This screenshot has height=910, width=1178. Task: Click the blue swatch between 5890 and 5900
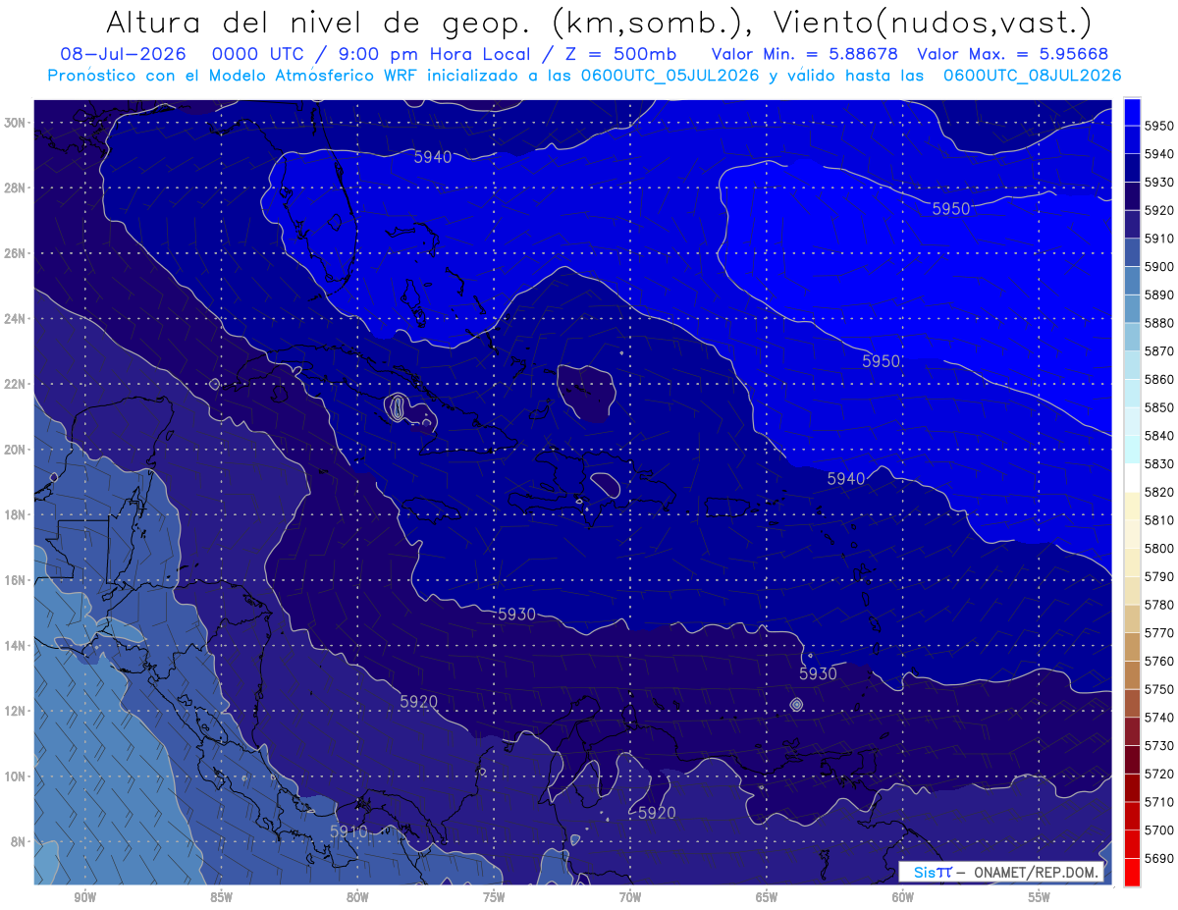click(1132, 281)
